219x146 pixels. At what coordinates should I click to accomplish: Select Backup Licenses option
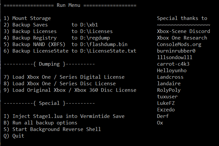coord(58,31)
